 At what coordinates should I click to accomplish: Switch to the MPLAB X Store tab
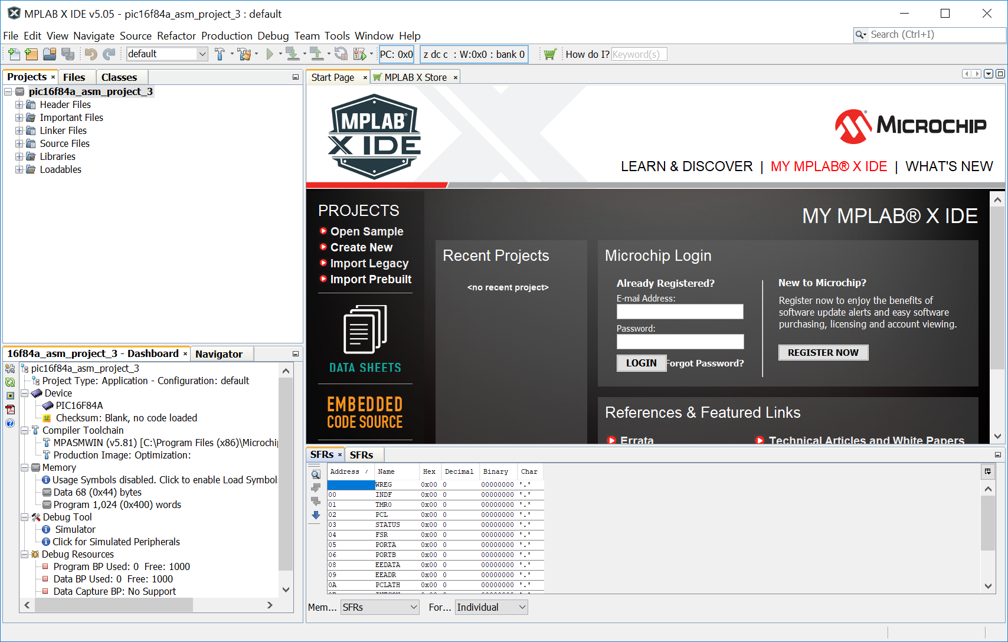[415, 77]
